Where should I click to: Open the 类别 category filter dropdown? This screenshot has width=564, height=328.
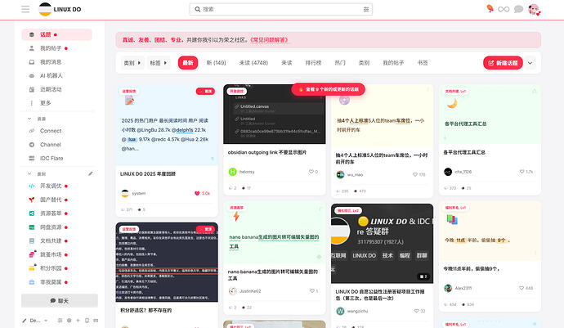coord(132,63)
